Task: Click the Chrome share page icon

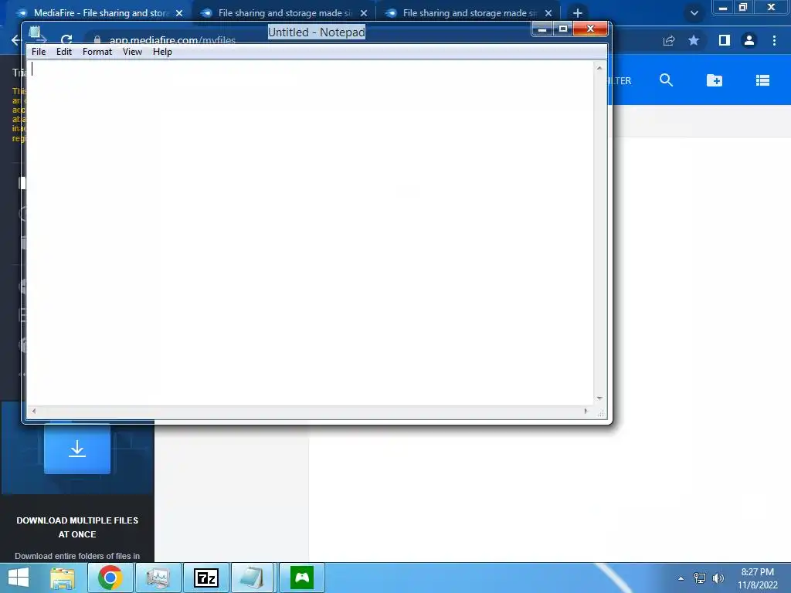Action: coord(669,40)
